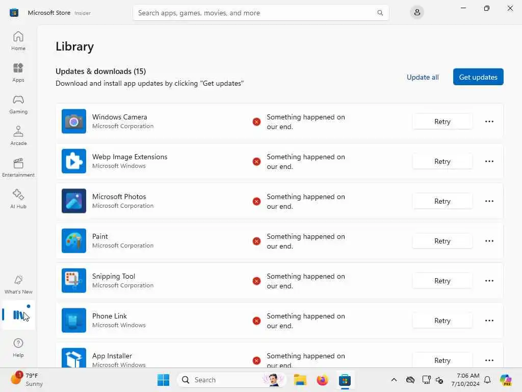Retry the Phone Link update

point(442,321)
